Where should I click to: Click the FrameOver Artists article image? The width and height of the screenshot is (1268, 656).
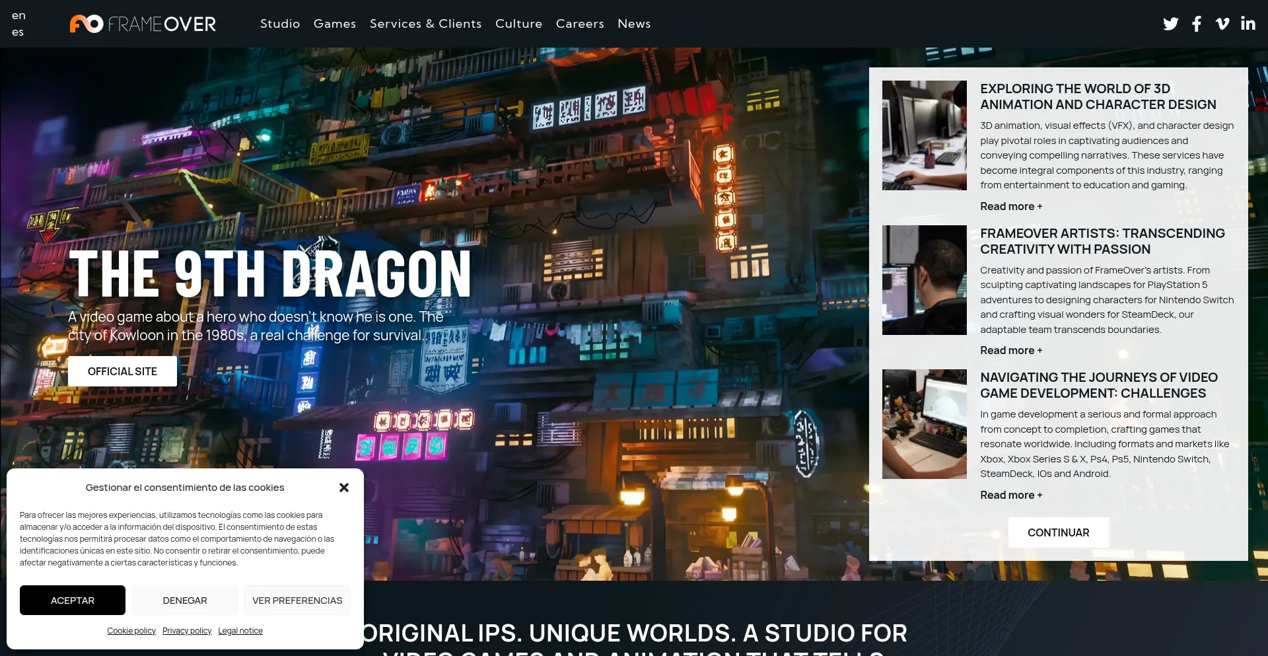click(924, 280)
